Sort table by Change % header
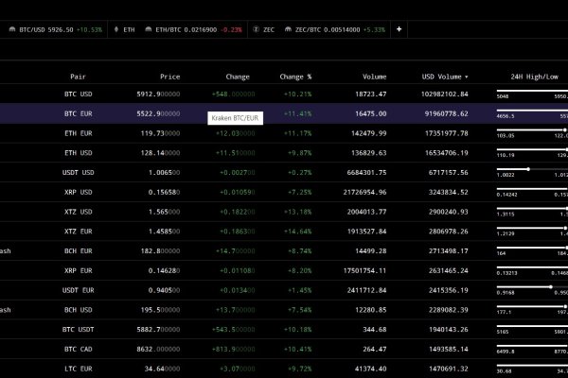The width and height of the screenshot is (568, 378). coord(295,76)
